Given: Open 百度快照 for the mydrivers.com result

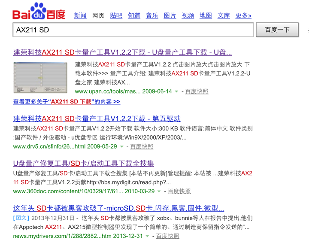Looking at the screenshot, I should [x=167, y=236].
